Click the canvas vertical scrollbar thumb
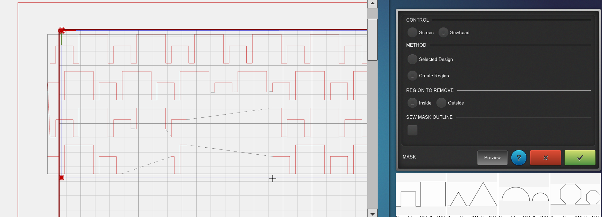Screen dimensions: 602x217 point(372,39)
